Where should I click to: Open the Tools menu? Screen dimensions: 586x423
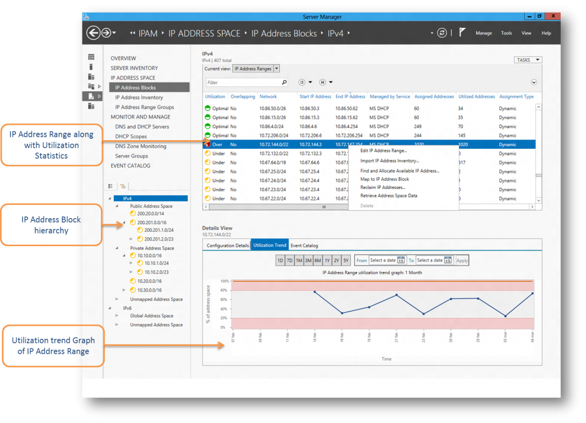pos(506,33)
